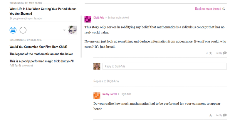Viewport: 235px width, 125px height.
Task: Select the empty circle view option
Action: 23,30
